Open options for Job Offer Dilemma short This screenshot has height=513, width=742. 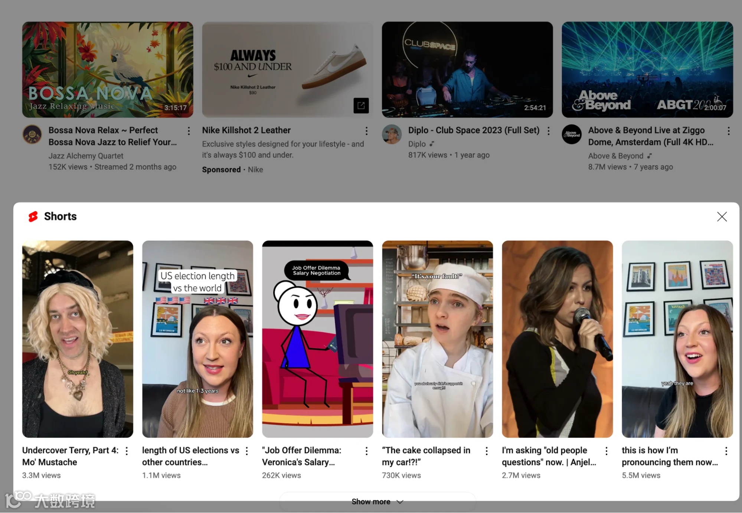366,451
